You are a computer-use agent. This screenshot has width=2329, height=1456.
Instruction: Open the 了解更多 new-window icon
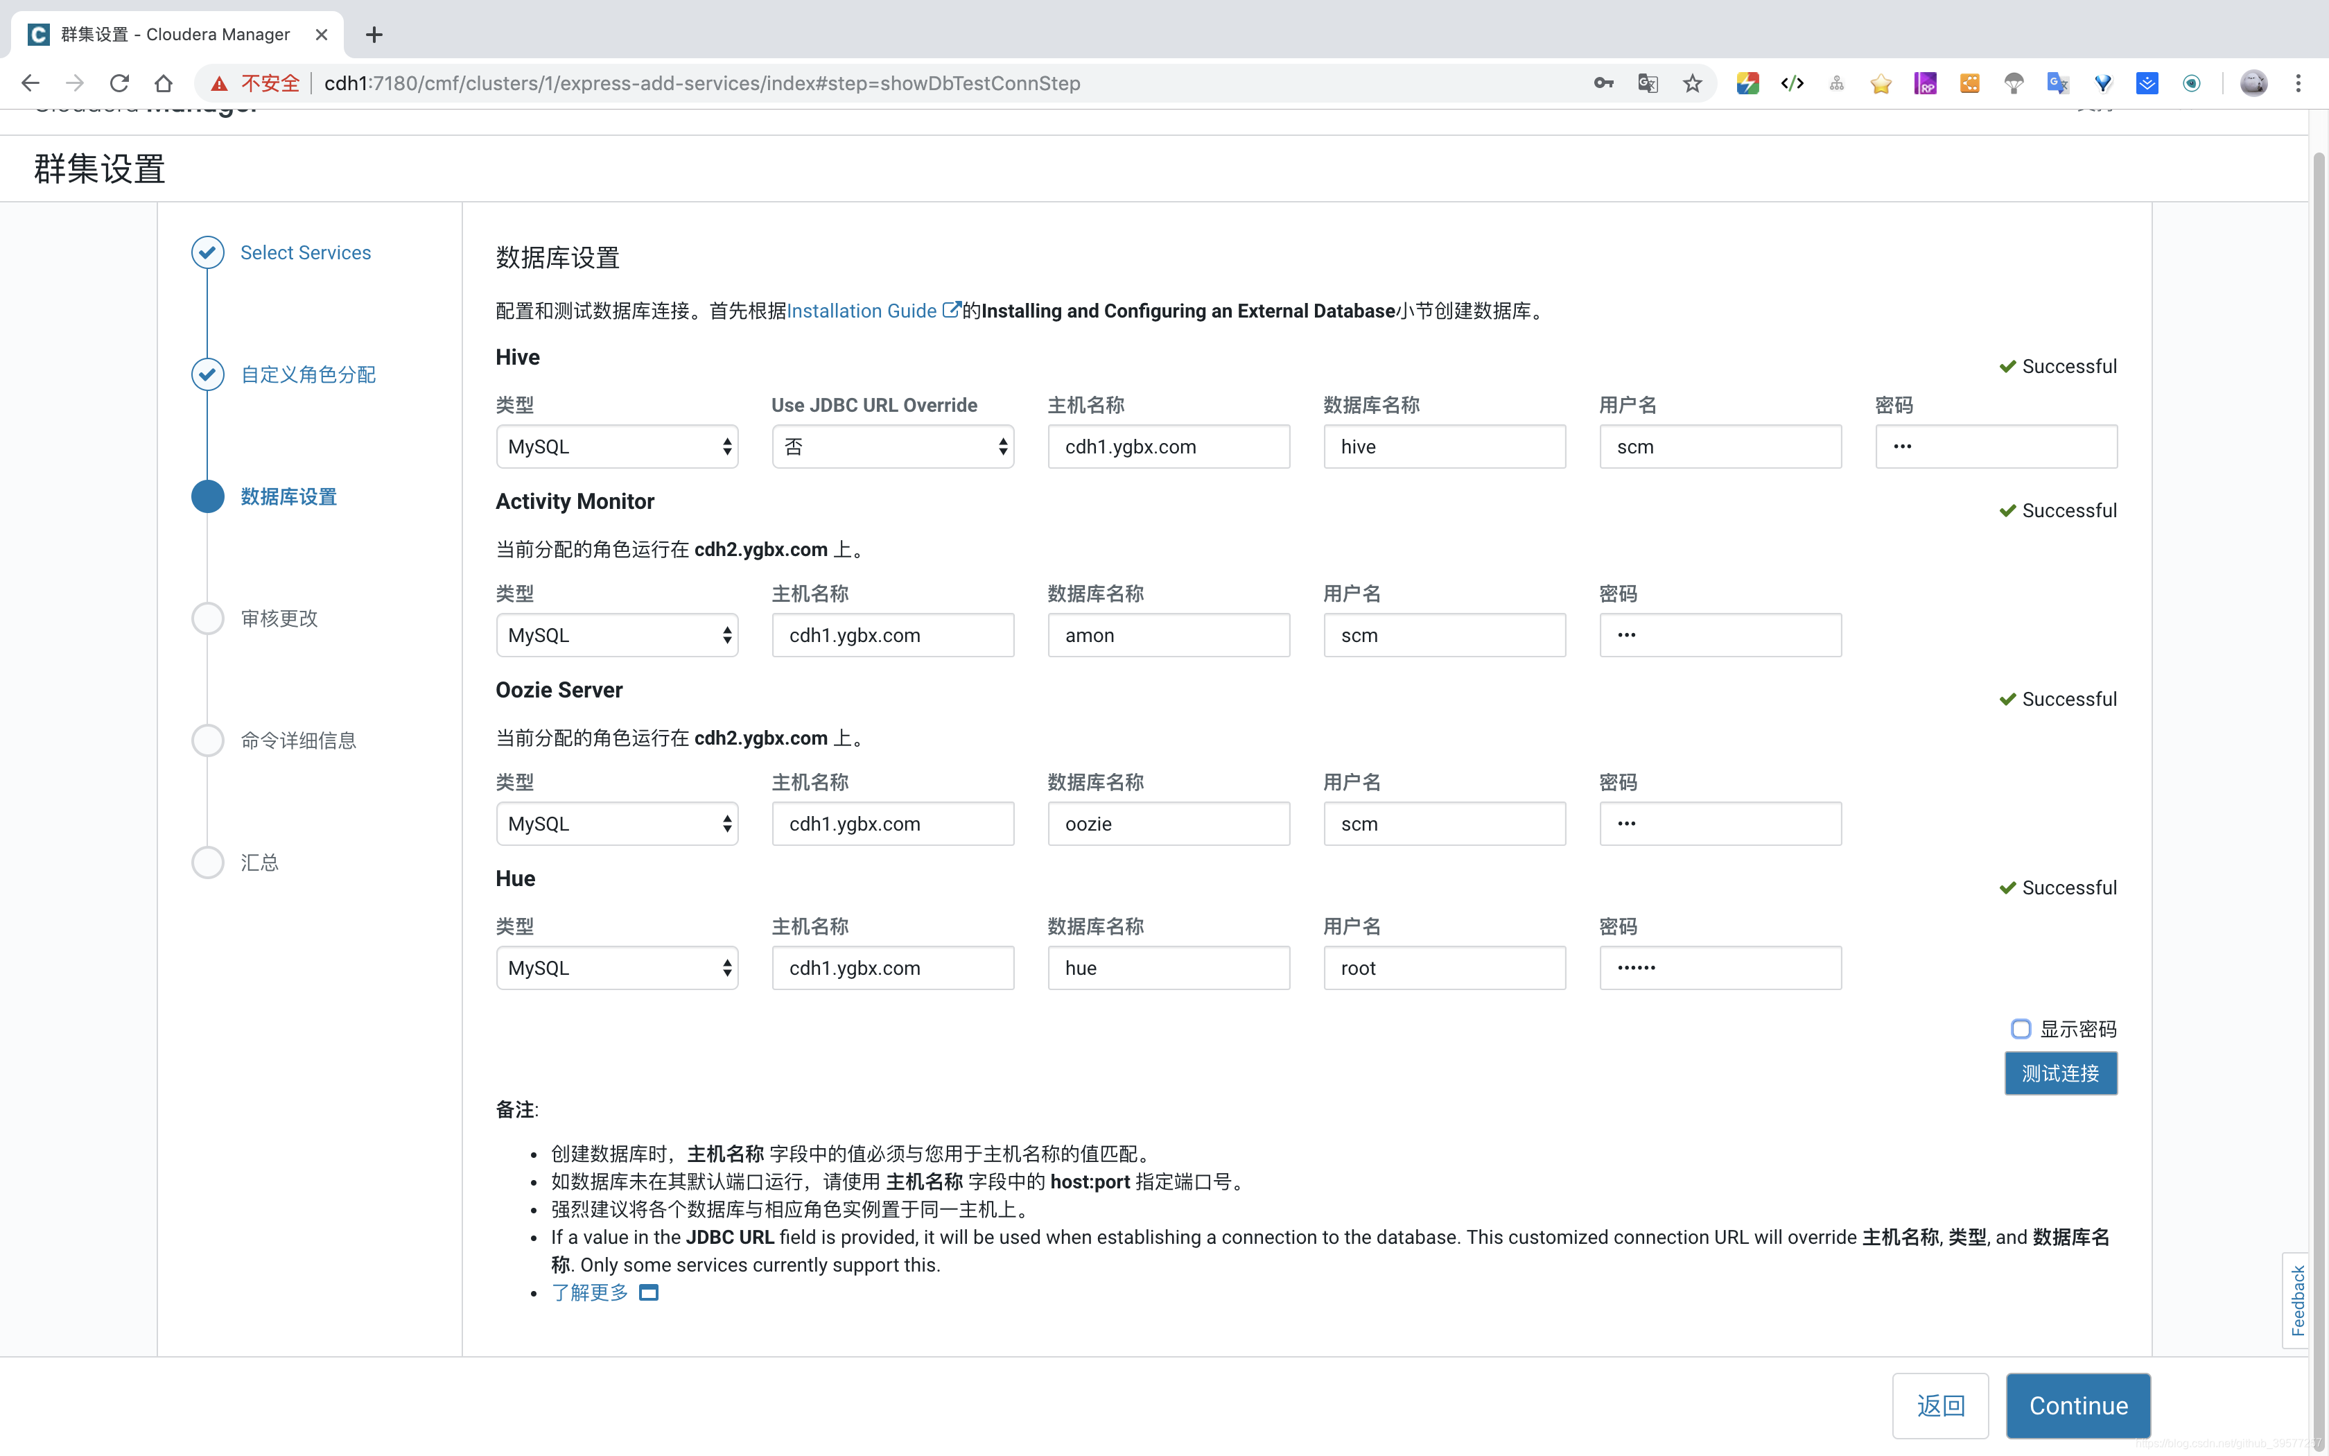(649, 1292)
